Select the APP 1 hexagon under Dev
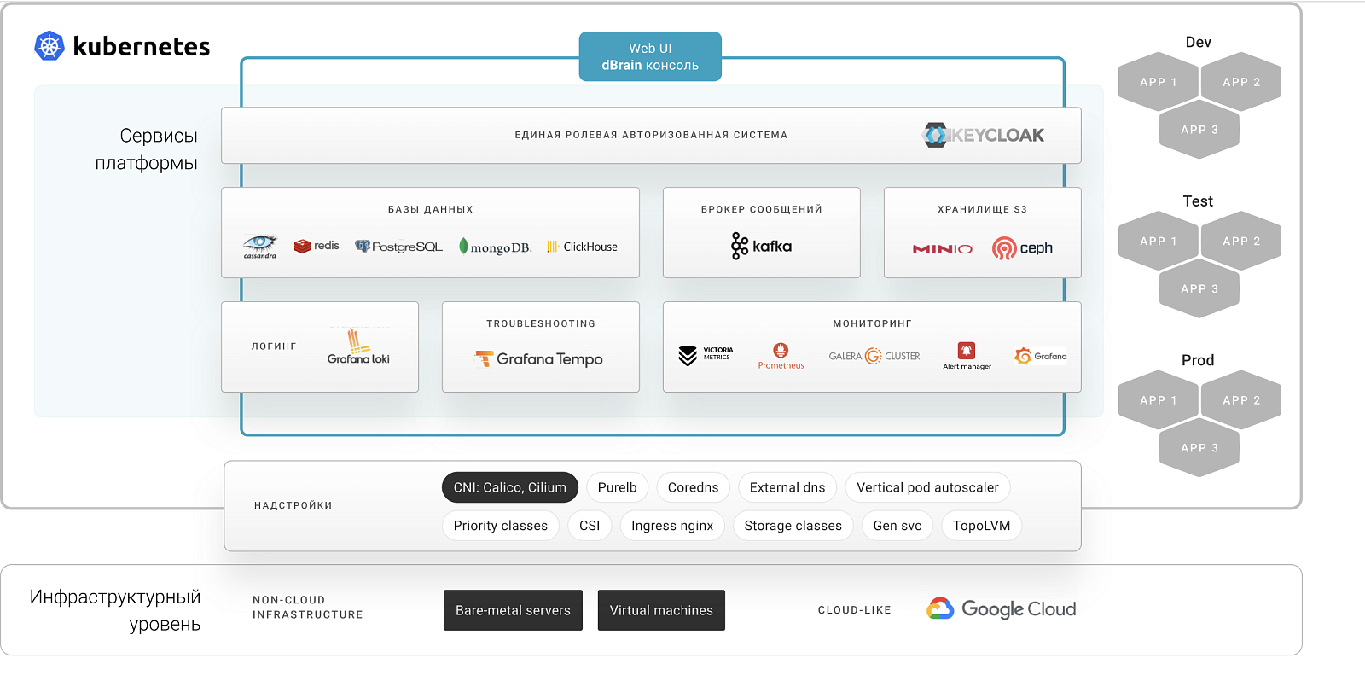The image size is (1365, 687). tap(1158, 82)
